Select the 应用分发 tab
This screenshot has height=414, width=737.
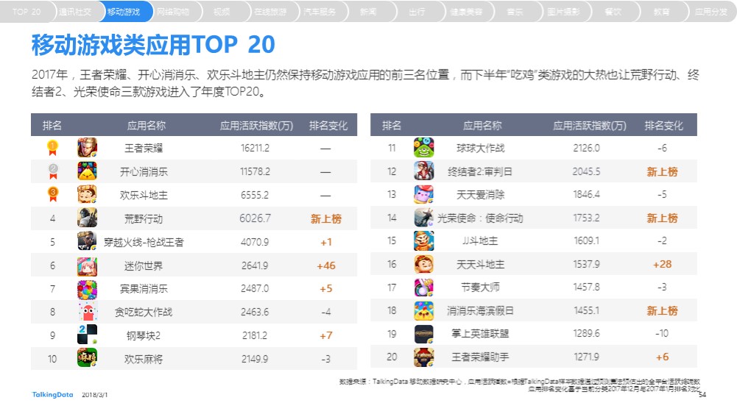(x=711, y=12)
